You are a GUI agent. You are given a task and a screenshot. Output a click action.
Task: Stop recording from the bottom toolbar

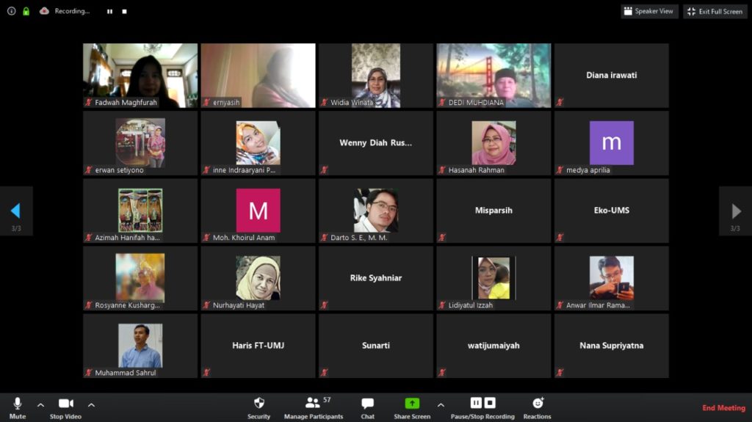pos(490,403)
